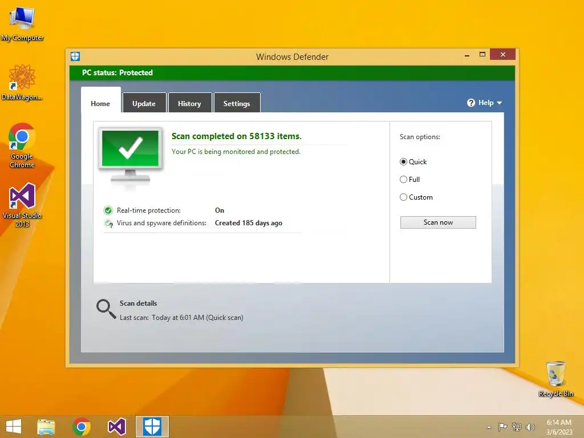Click the 'Created 185 days ago' value
The height and width of the screenshot is (438, 584).
249,223
